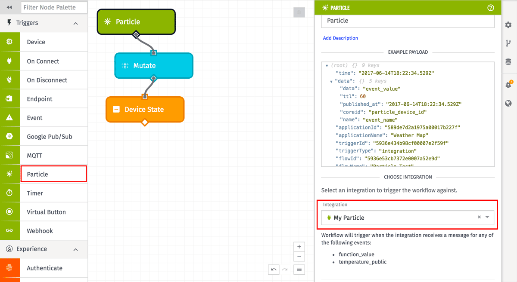The height and width of the screenshot is (282, 517).
Task: Select the Particle trigger icon in palette
Action: 9,174
